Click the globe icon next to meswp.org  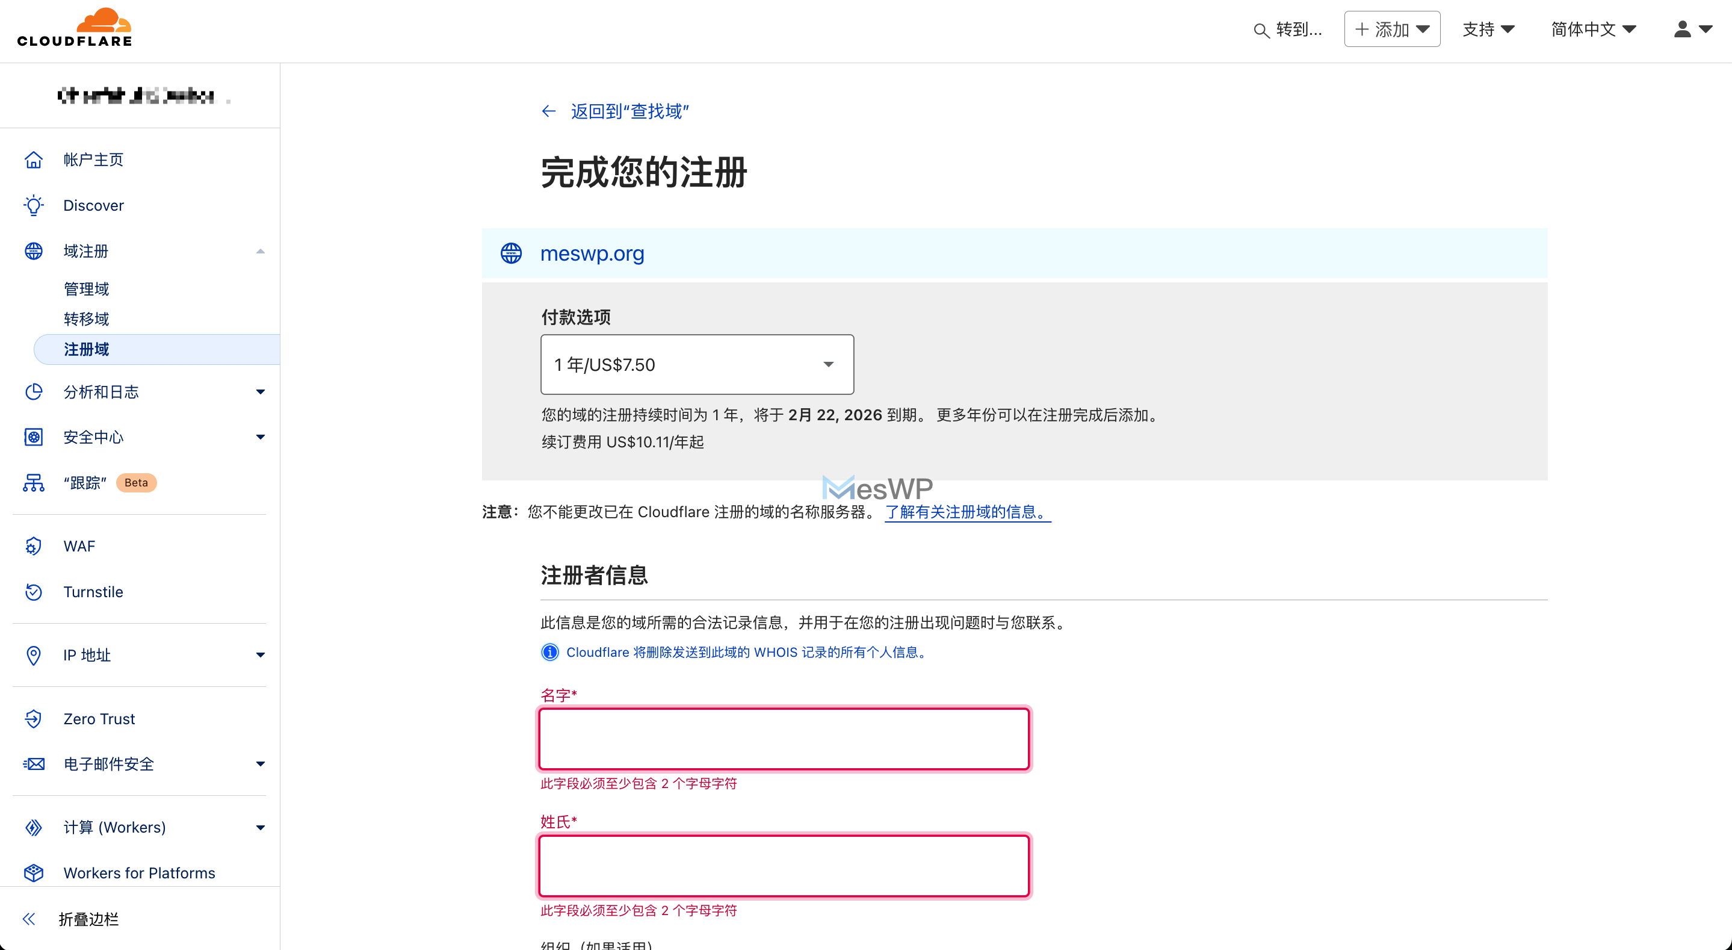(x=511, y=253)
